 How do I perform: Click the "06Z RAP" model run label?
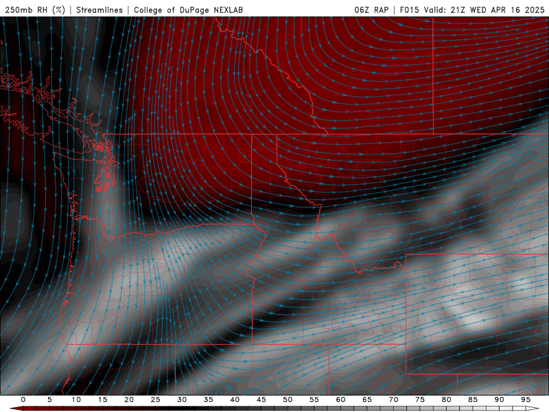(x=371, y=10)
